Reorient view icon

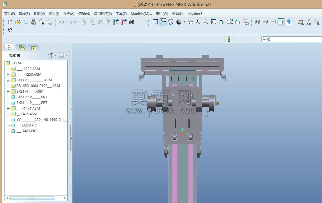click(222, 22)
